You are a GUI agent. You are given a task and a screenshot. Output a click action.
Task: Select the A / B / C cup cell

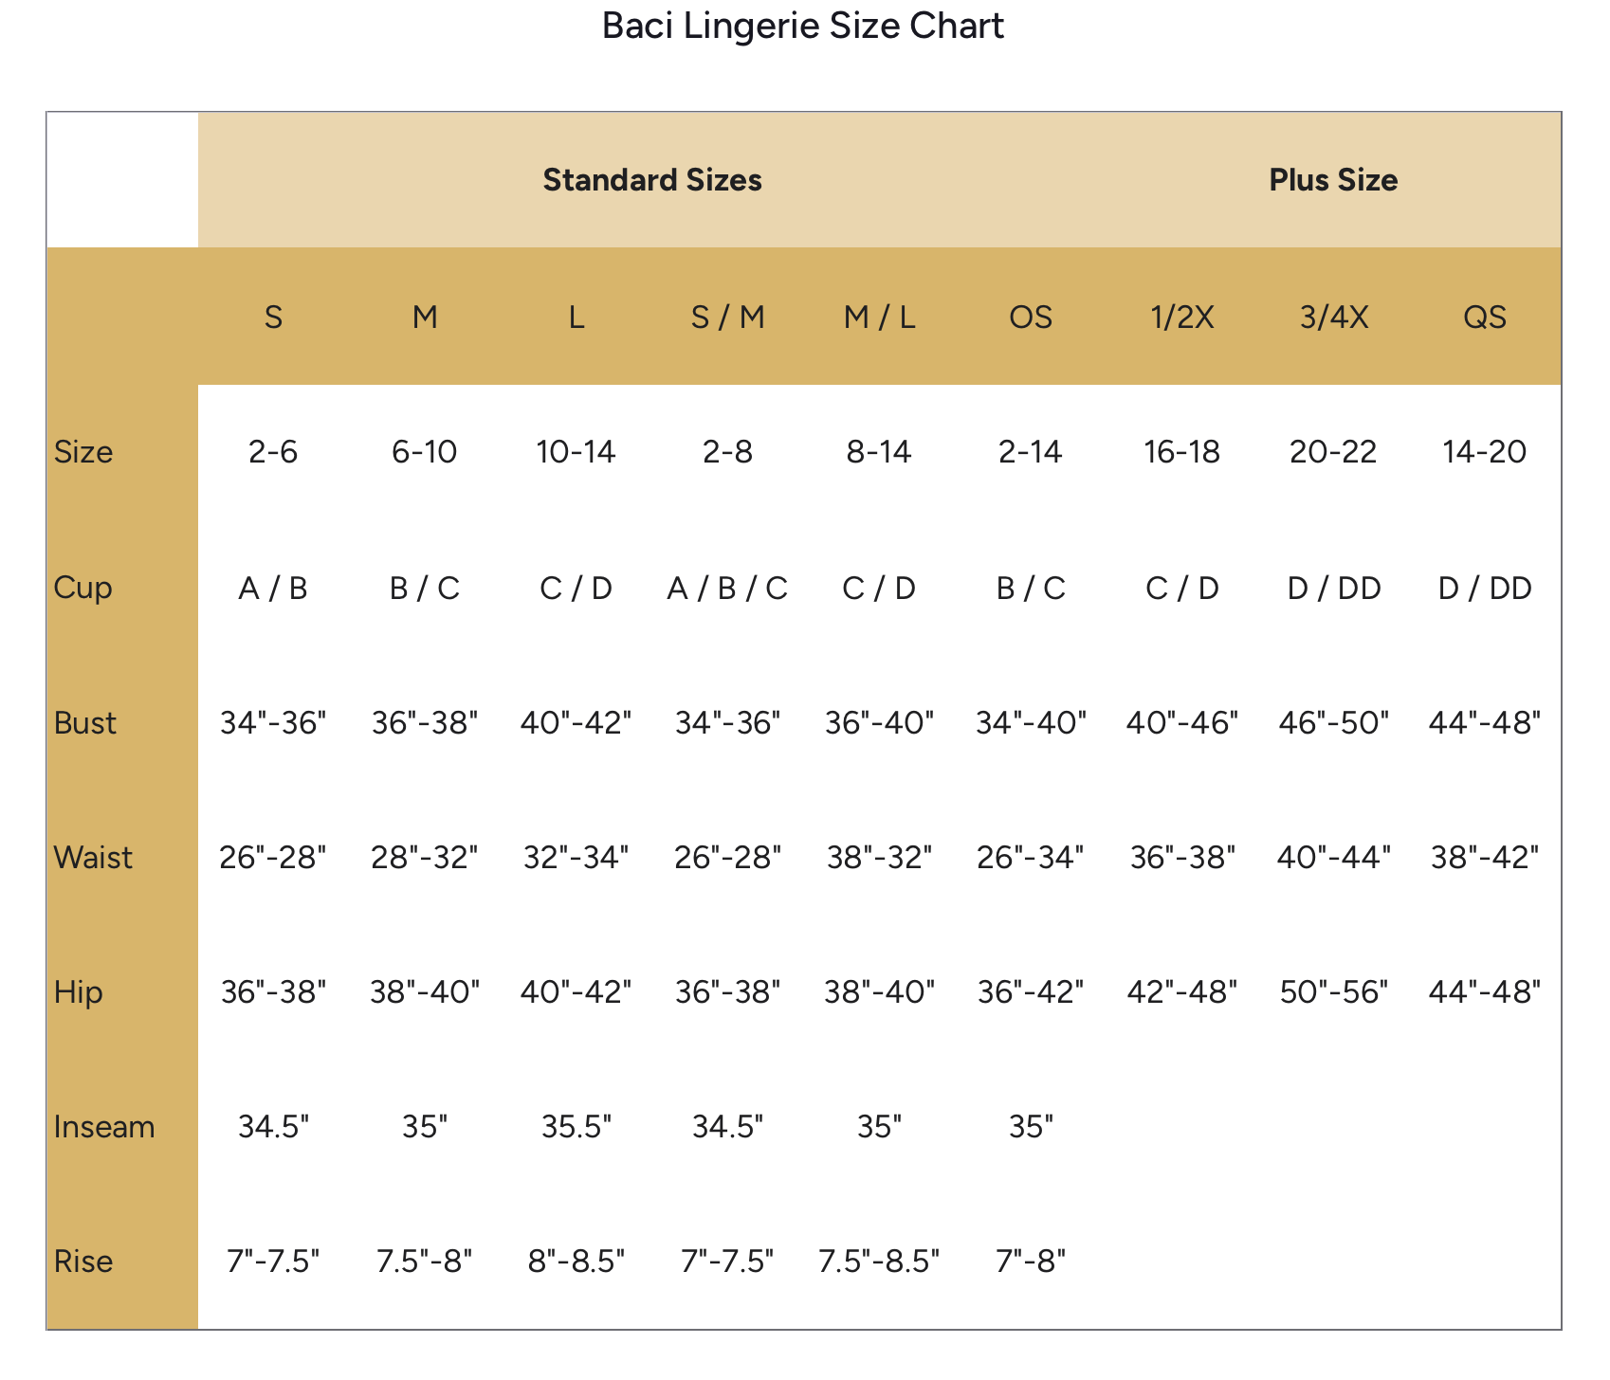[x=727, y=589]
